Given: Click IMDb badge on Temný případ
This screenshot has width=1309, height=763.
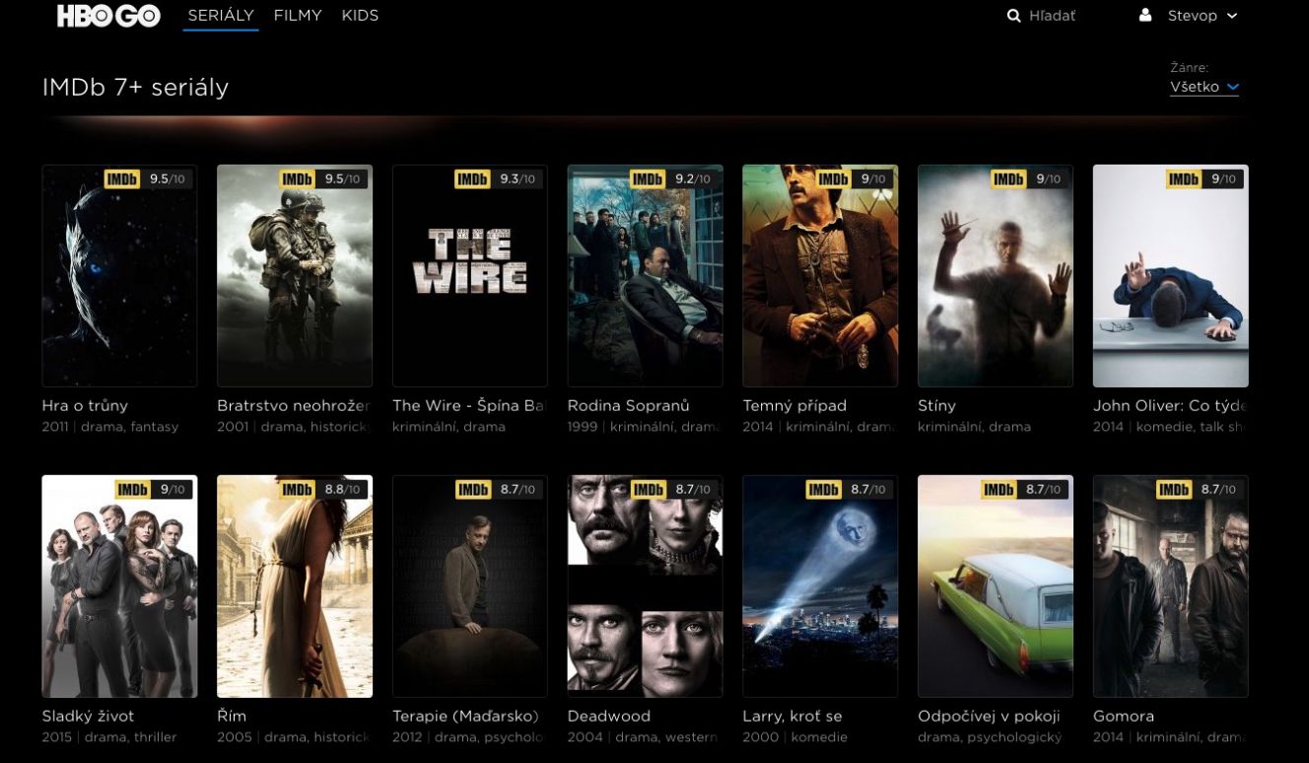Looking at the screenshot, I should click(x=854, y=179).
